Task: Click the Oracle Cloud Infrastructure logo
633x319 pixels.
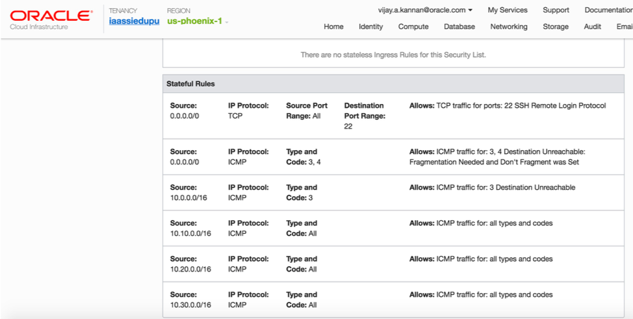Action: click(x=50, y=19)
